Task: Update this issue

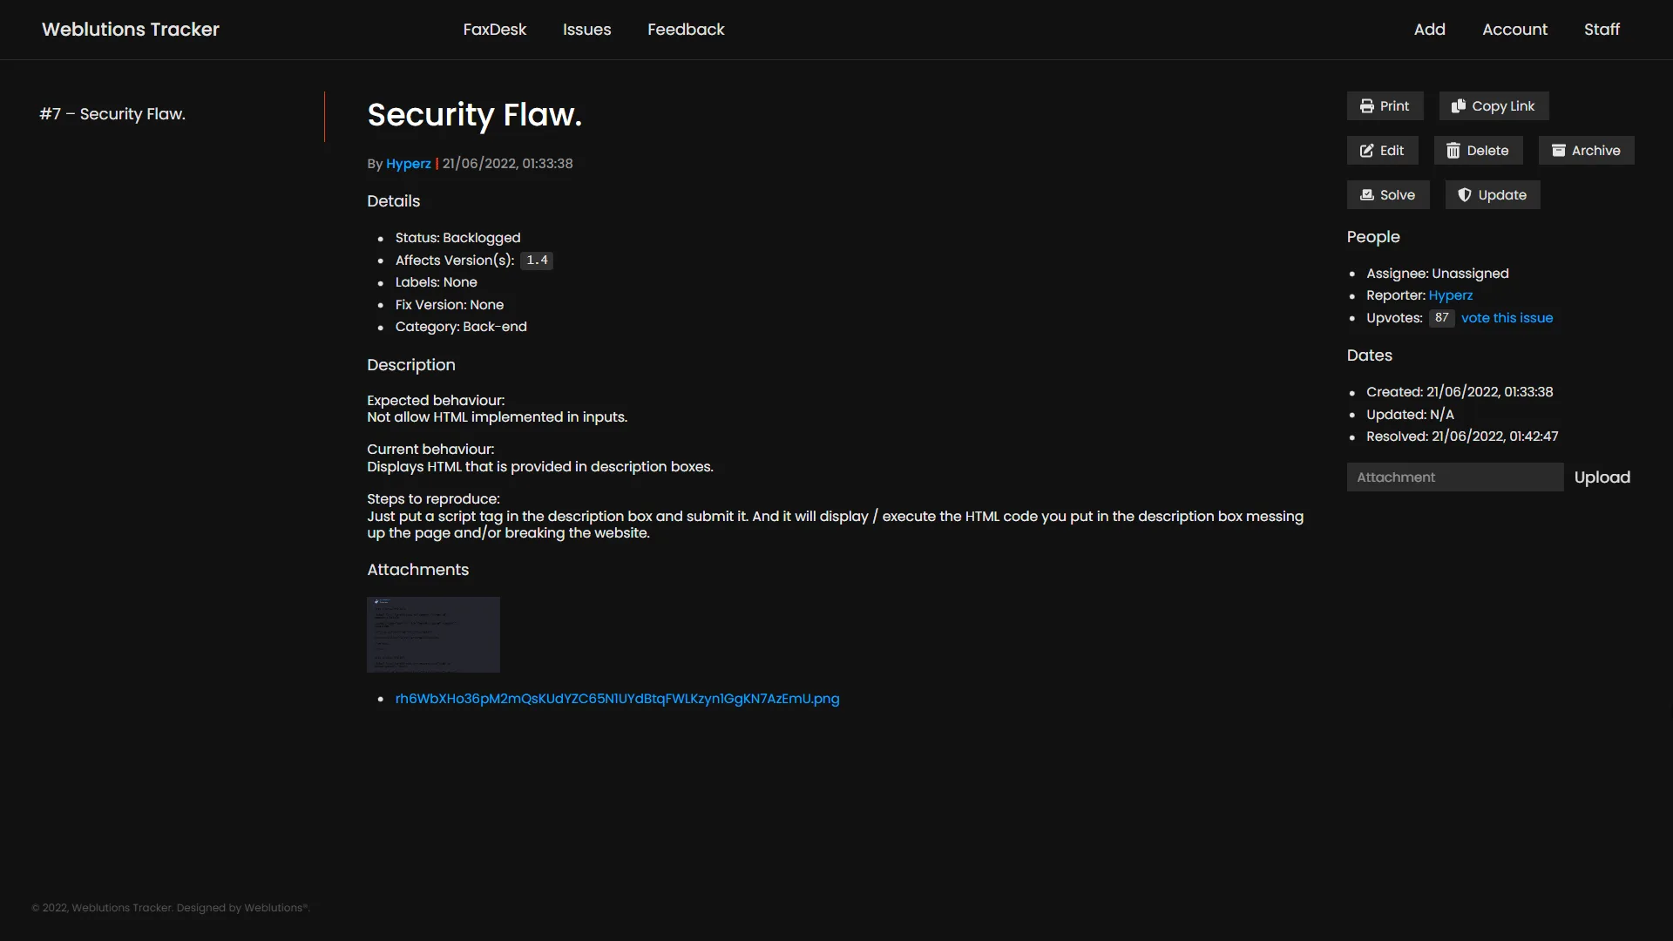Action: click(x=1492, y=194)
